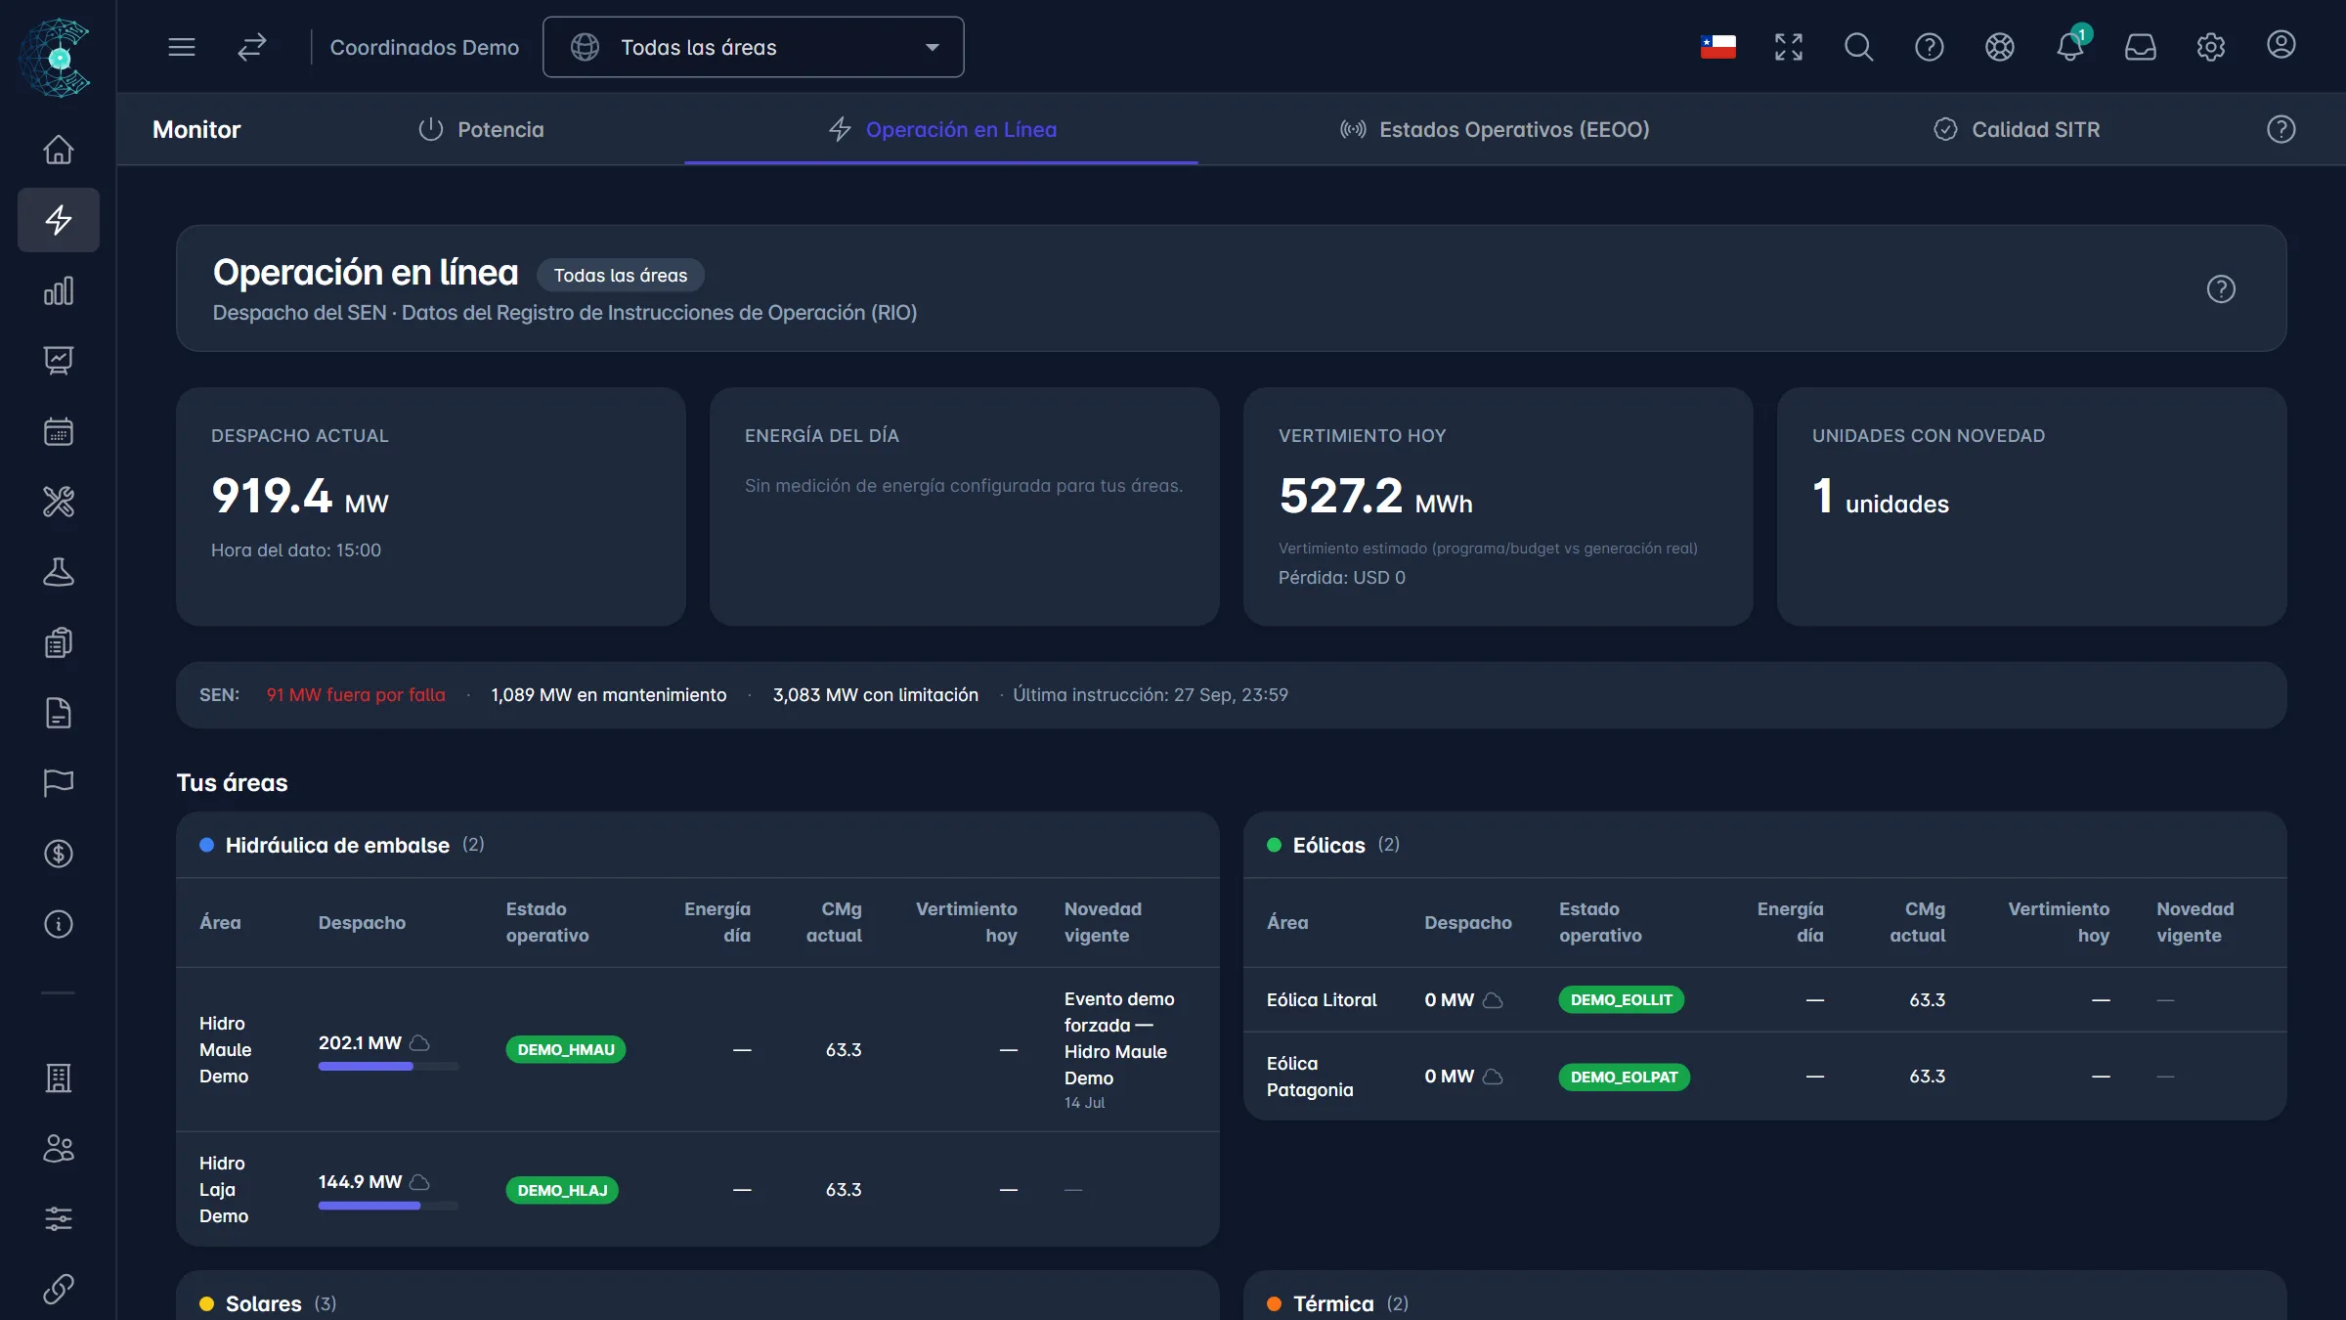The width and height of the screenshot is (2346, 1320).
Task: Open the flag sidebar icon
Action: point(59,783)
